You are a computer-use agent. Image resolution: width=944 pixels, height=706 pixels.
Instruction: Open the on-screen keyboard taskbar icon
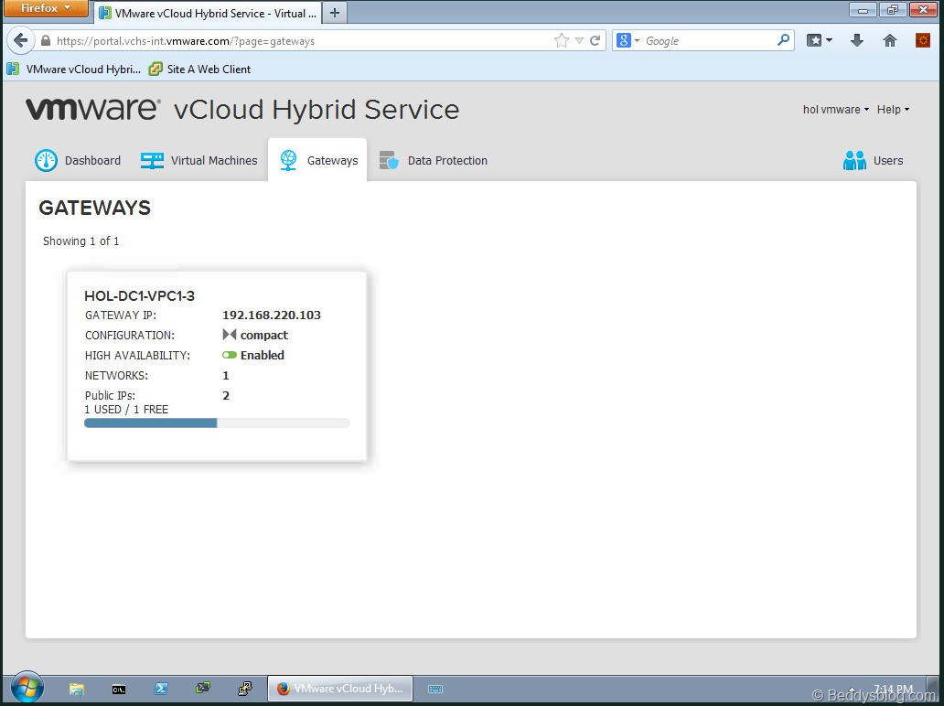(435, 689)
